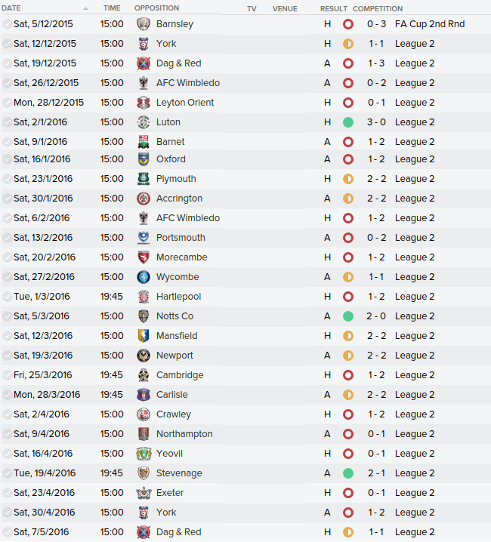This screenshot has height=542, width=491.
Task: Click the Luton club crest
Action: tap(144, 122)
